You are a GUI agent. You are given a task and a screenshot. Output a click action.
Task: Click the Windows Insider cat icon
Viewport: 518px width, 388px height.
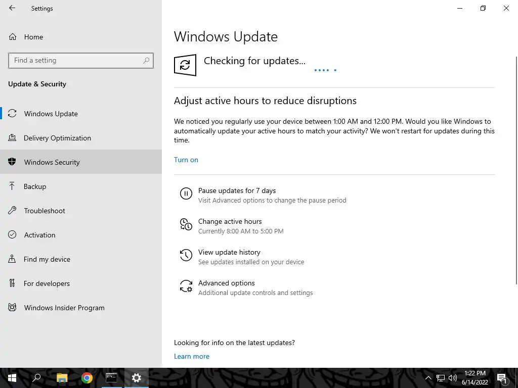[12, 308]
